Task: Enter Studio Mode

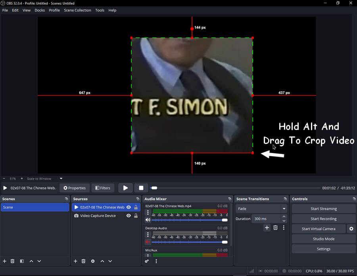Action: [x=323, y=239]
